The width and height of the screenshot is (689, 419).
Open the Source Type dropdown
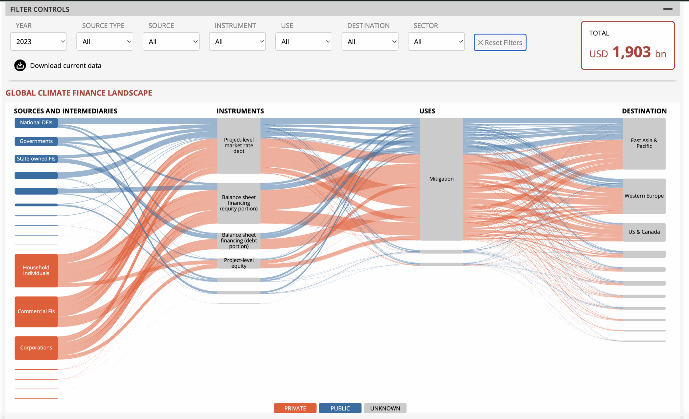click(105, 42)
